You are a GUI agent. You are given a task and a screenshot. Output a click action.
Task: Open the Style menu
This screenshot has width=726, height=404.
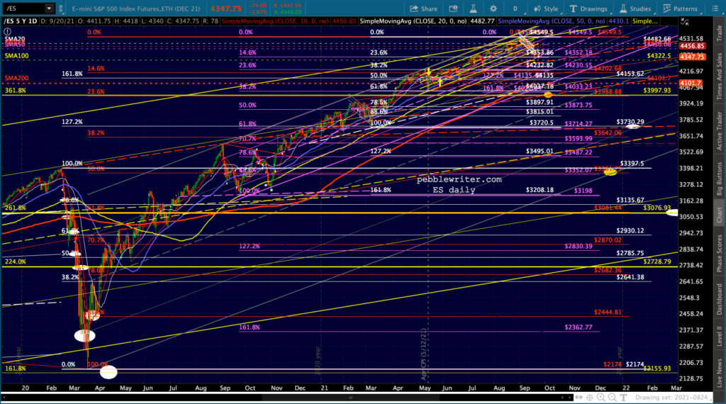pos(547,9)
